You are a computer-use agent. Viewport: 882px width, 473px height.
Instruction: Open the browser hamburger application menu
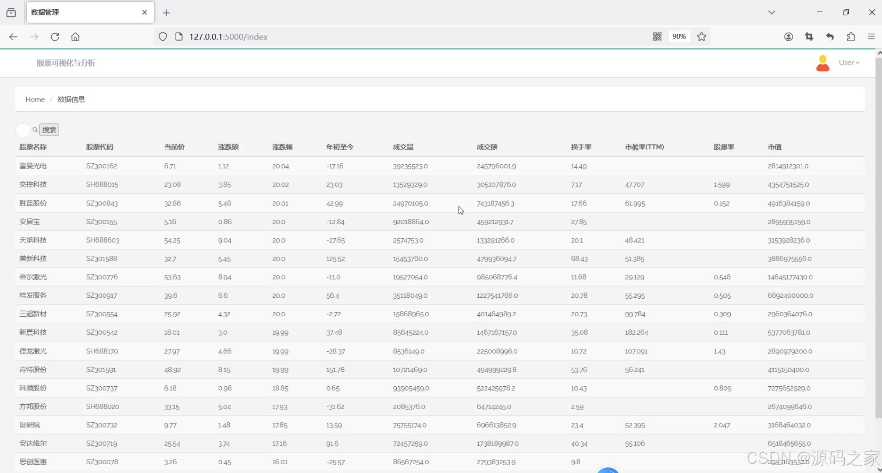[871, 37]
